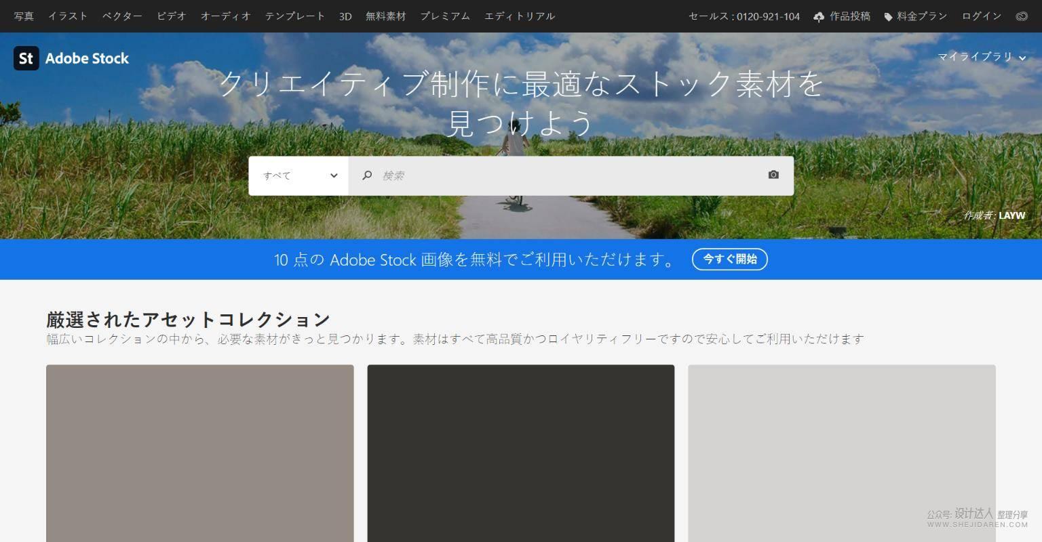
Task: Click the magnifier search icon
Action: pos(367,175)
